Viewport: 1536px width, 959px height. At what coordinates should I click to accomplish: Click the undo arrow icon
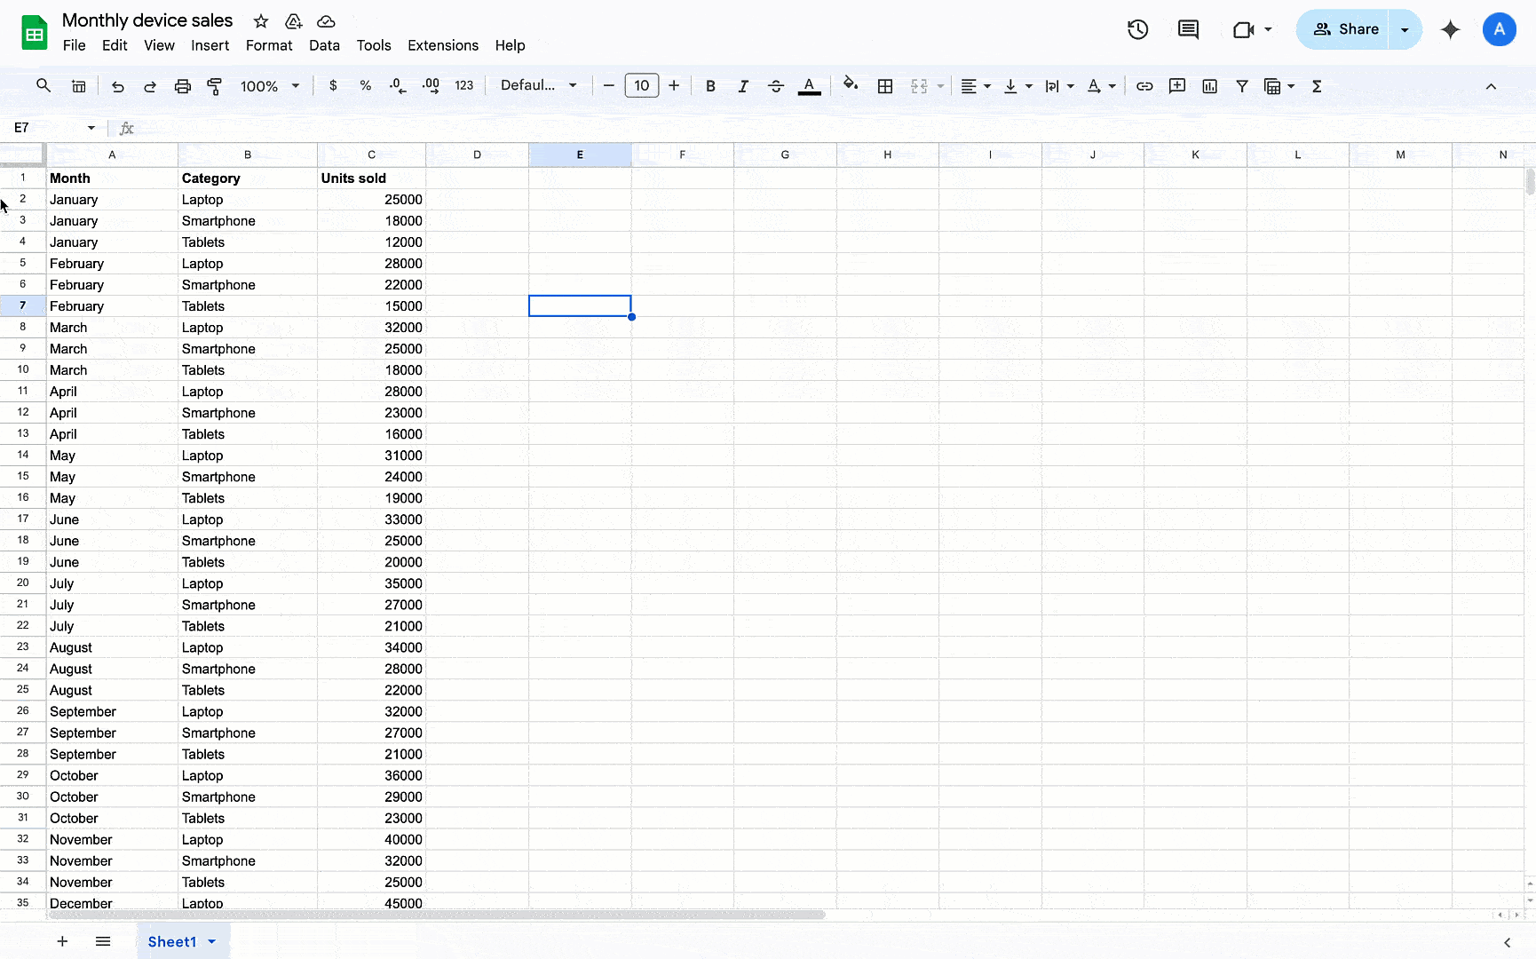117,86
